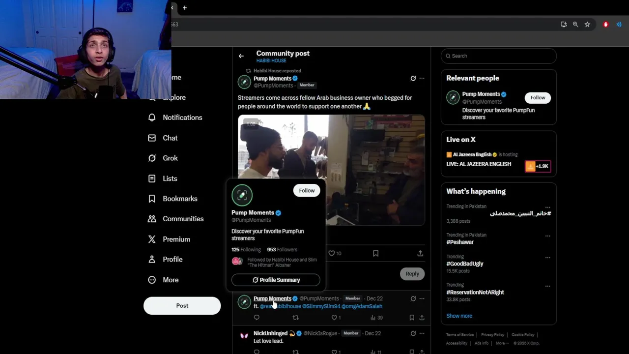Open three-dot menu on Pump Moments comment

click(422, 298)
